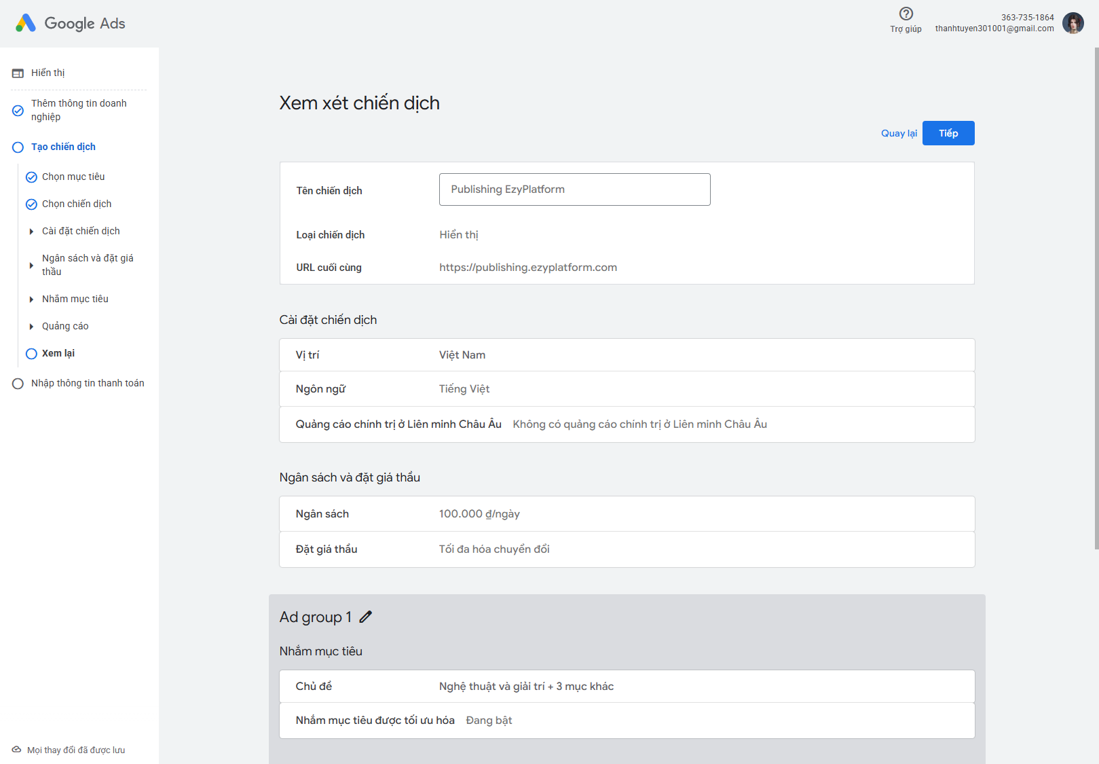This screenshot has width=1099, height=764.
Task: Expand the Nhắm mục tiêu step arrow
Action: pyautogui.click(x=31, y=299)
